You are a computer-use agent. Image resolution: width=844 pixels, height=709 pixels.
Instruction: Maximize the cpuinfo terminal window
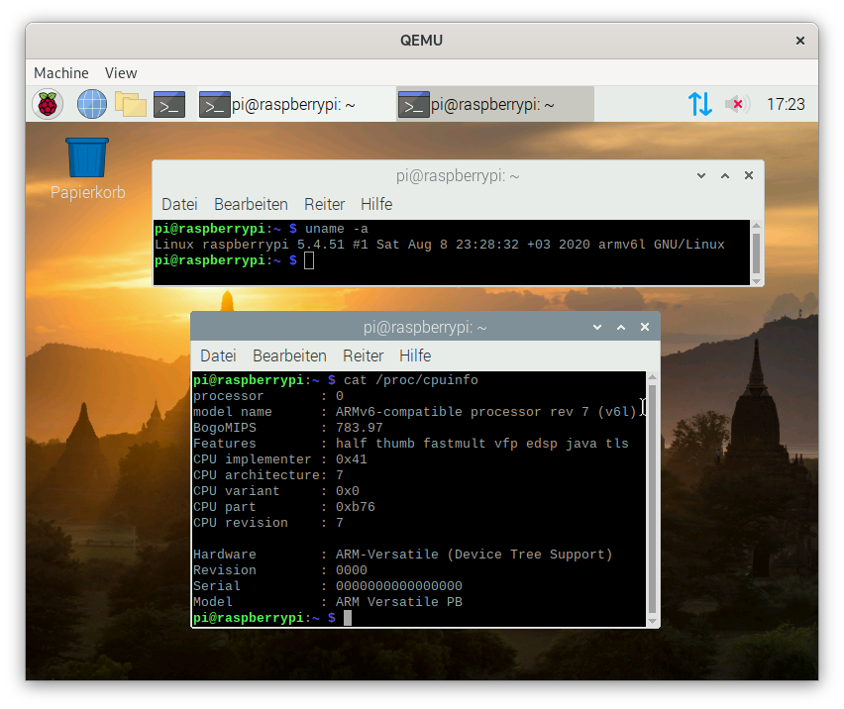621,327
